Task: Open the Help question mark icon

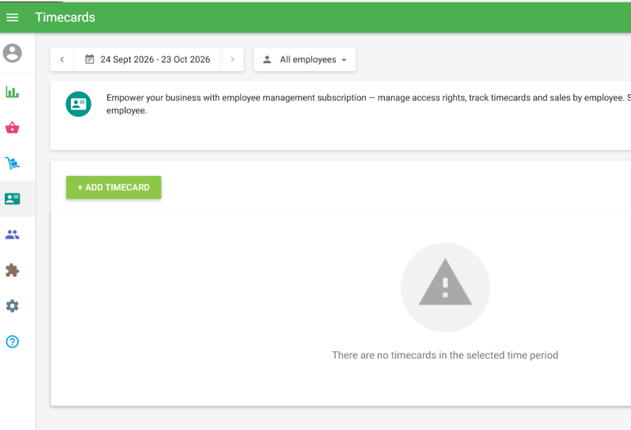Action: 12,342
